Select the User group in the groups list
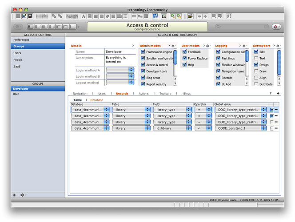 [16, 94]
